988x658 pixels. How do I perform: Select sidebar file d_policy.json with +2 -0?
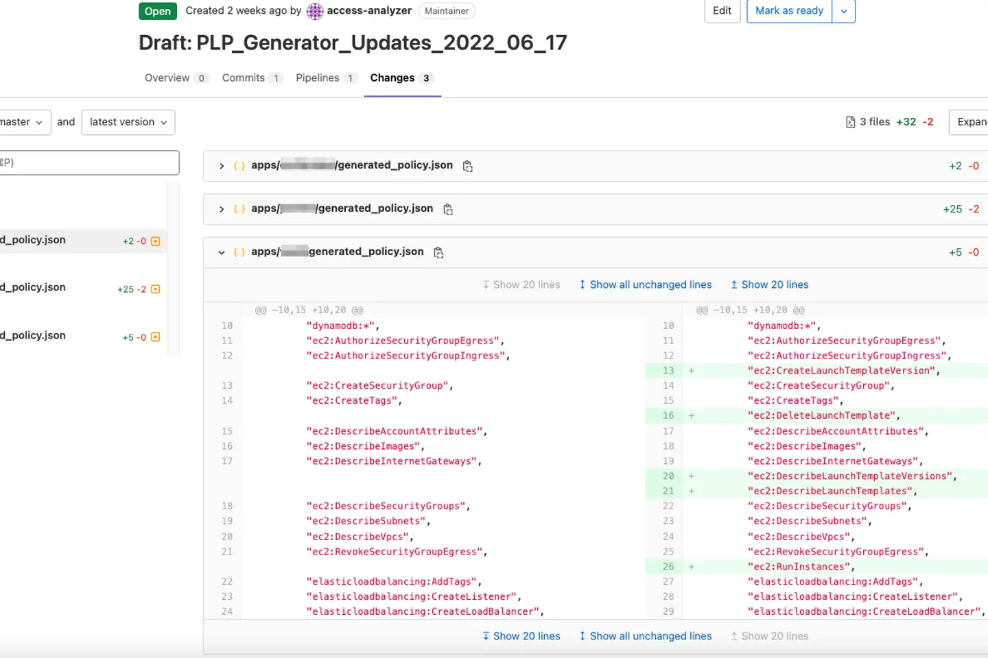(x=82, y=241)
